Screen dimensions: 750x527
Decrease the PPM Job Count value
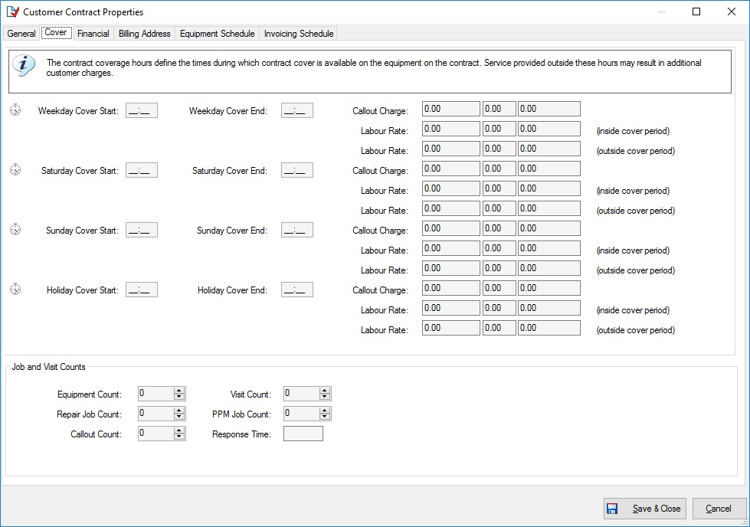pyautogui.click(x=325, y=417)
